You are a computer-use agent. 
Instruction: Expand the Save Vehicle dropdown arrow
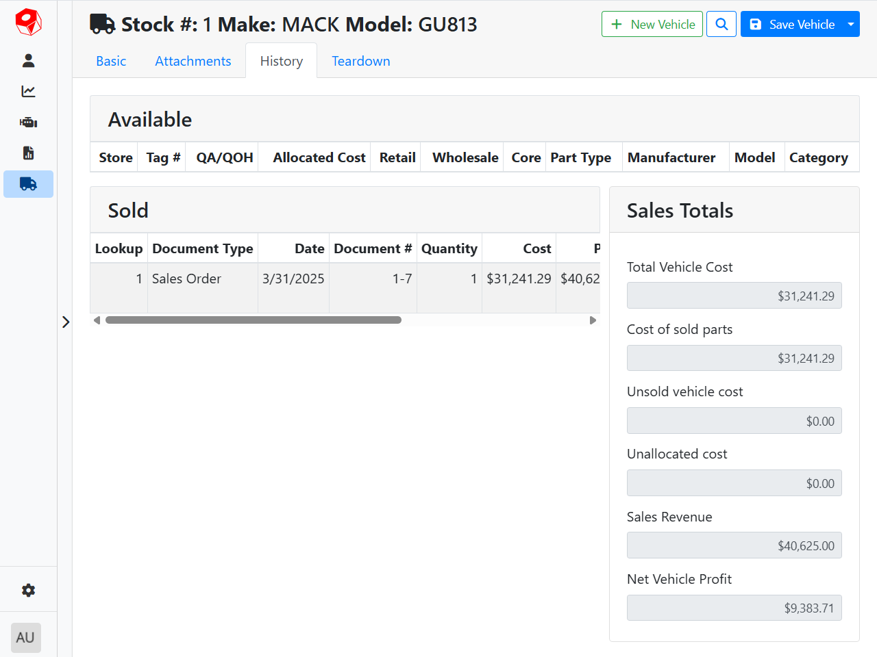851,24
